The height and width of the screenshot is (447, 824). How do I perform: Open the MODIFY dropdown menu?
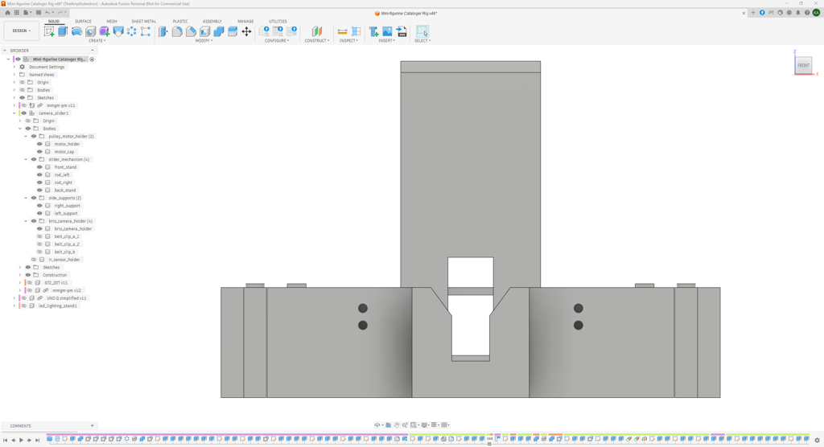click(204, 40)
